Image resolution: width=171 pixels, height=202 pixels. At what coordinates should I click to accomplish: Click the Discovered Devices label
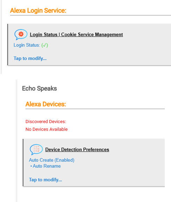click(46, 122)
